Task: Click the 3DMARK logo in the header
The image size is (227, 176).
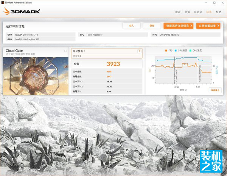Action: (x=22, y=11)
